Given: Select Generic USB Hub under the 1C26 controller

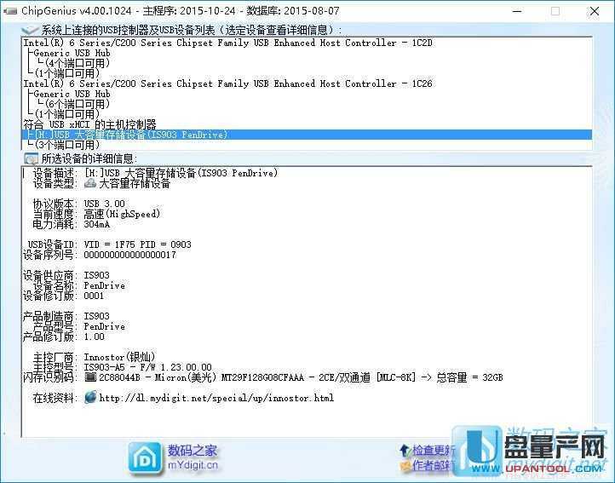Looking at the screenshot, I should coord(72,94).
